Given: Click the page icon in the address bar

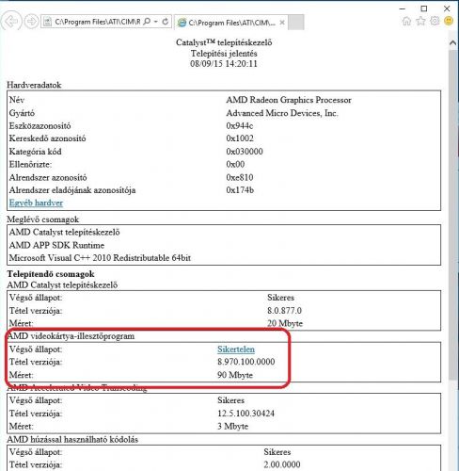Looking at the screenshot, I should tap(47, 22).
